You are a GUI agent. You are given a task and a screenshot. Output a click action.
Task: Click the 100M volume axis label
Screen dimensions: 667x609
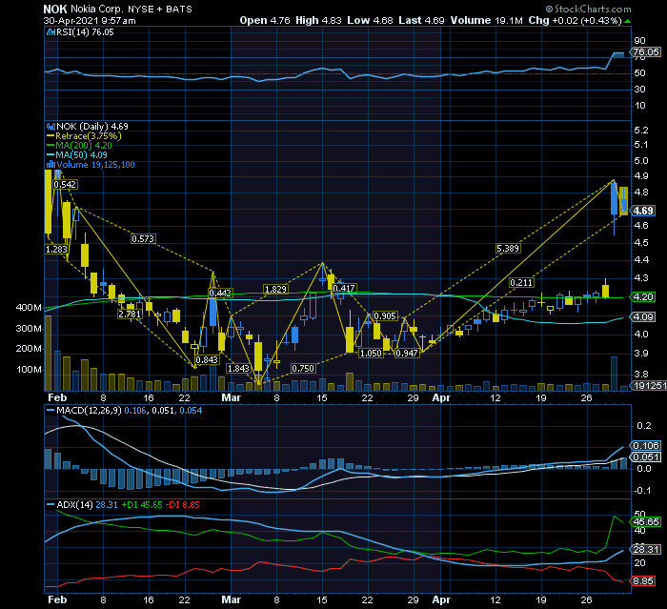(29, 370)
